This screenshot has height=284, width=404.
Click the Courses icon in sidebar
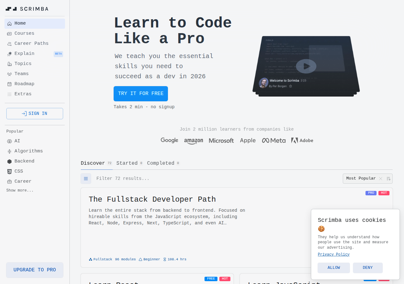click(x=9, y=34)
